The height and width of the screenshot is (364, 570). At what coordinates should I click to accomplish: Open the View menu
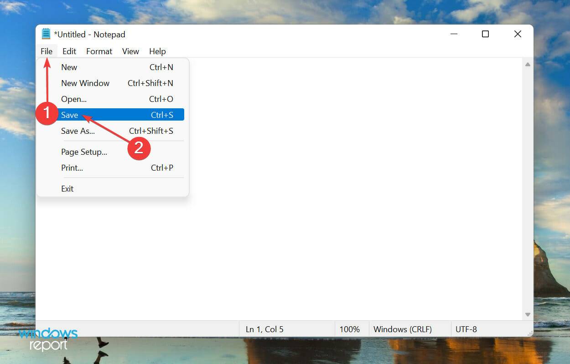[130, 51]
